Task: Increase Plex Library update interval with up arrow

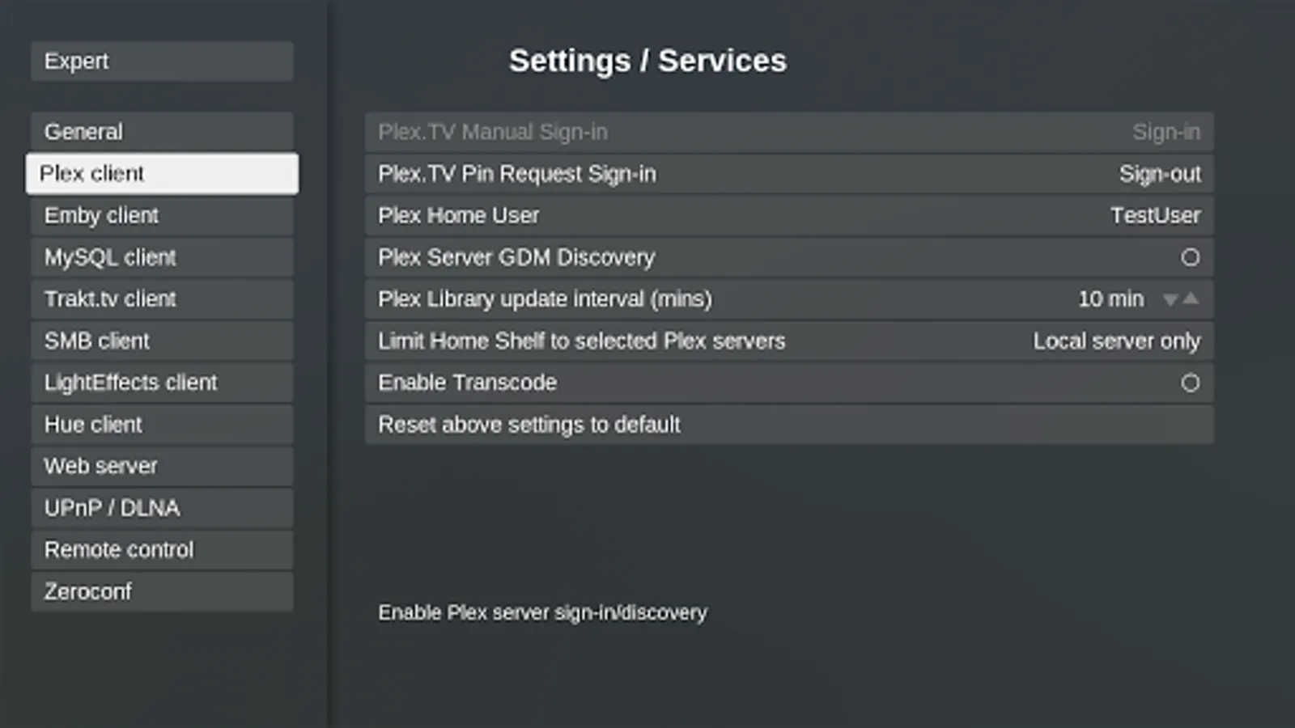Action: (x=1191, y=298)
